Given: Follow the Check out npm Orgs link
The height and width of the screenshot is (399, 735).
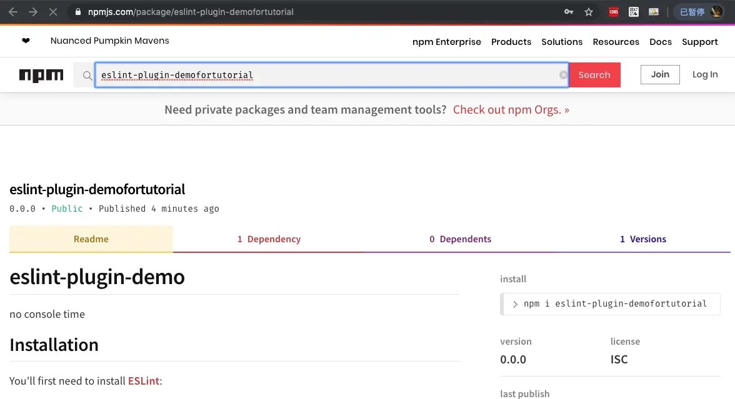Looking at the screenshot, I should coord(511,110).
